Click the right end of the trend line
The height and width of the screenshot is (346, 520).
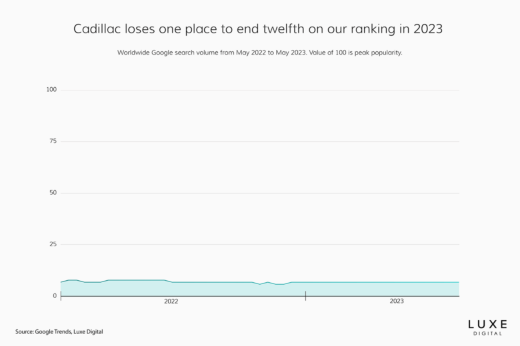pyautogui.click(x=458, y=282)
